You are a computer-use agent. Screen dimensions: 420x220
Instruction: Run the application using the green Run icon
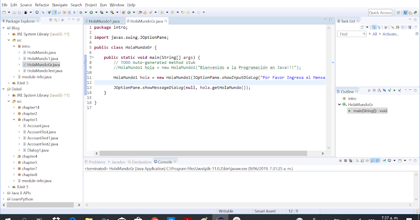click(x=91, y=12)
